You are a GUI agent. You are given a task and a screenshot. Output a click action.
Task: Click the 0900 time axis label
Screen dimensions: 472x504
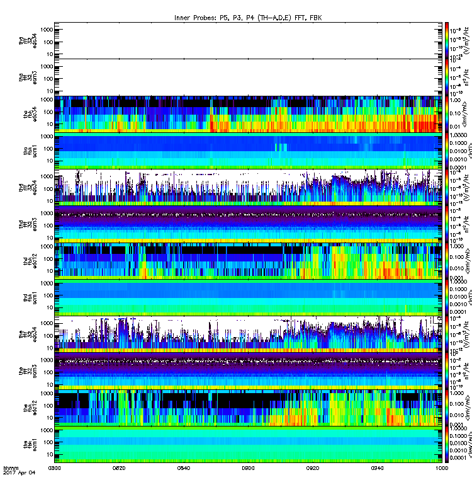tap(248, 468)
